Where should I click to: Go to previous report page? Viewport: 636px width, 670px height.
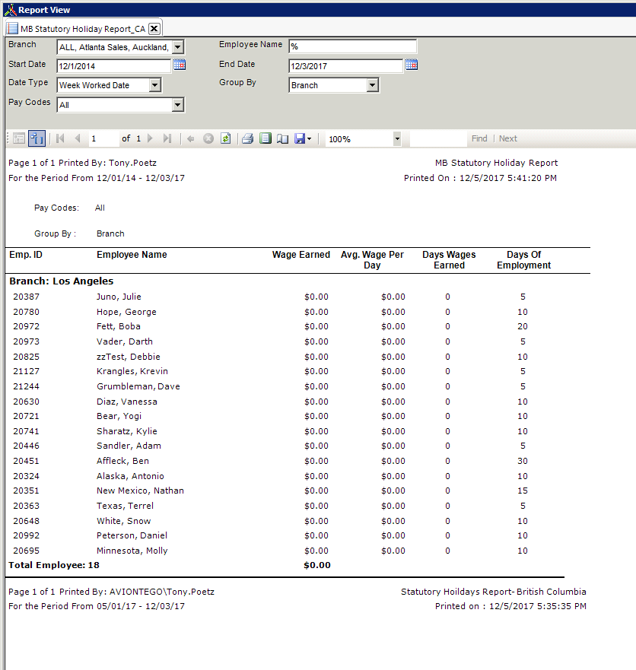coord(78,138)
